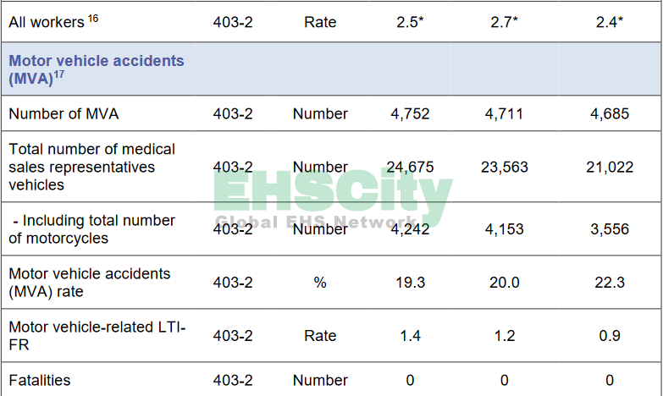Select the Motor vehicle-related LTI-FR label
Screen dimensions: 663x396
coord(97,336)
